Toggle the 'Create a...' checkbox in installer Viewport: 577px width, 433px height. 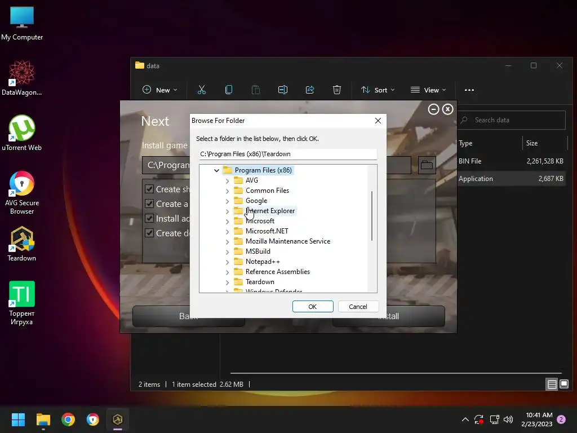point(149,204)
